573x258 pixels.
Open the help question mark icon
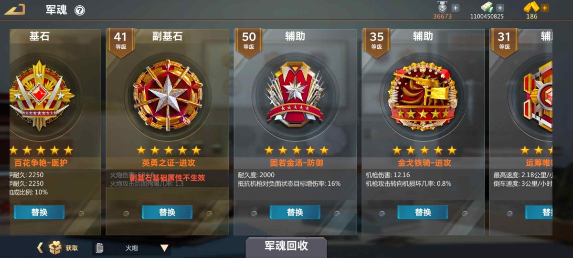[80, 11]
